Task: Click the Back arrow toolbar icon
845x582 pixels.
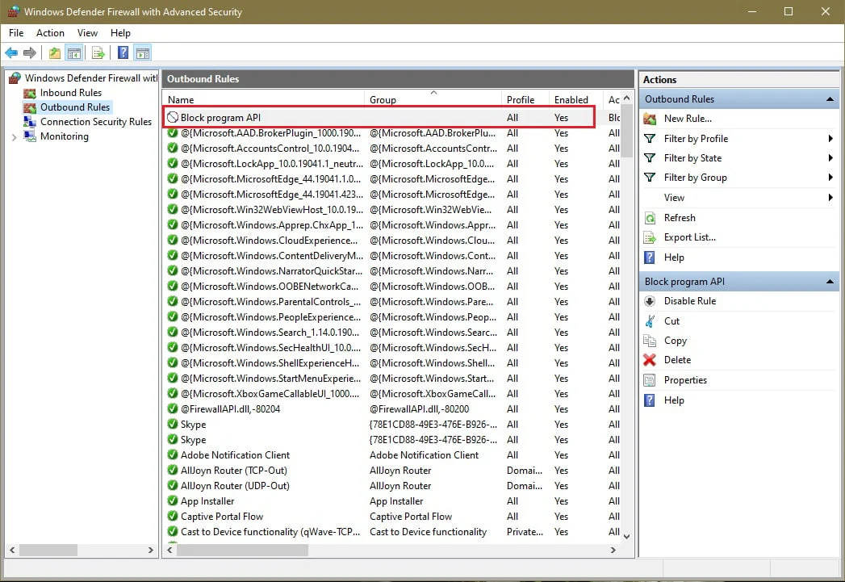Action: tap(11, 52)
